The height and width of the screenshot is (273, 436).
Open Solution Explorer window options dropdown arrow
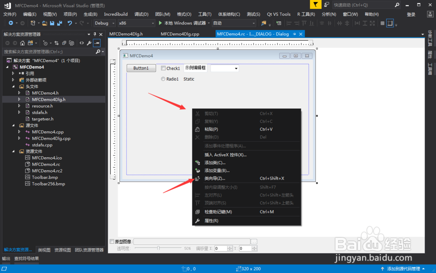pos(89,34)
